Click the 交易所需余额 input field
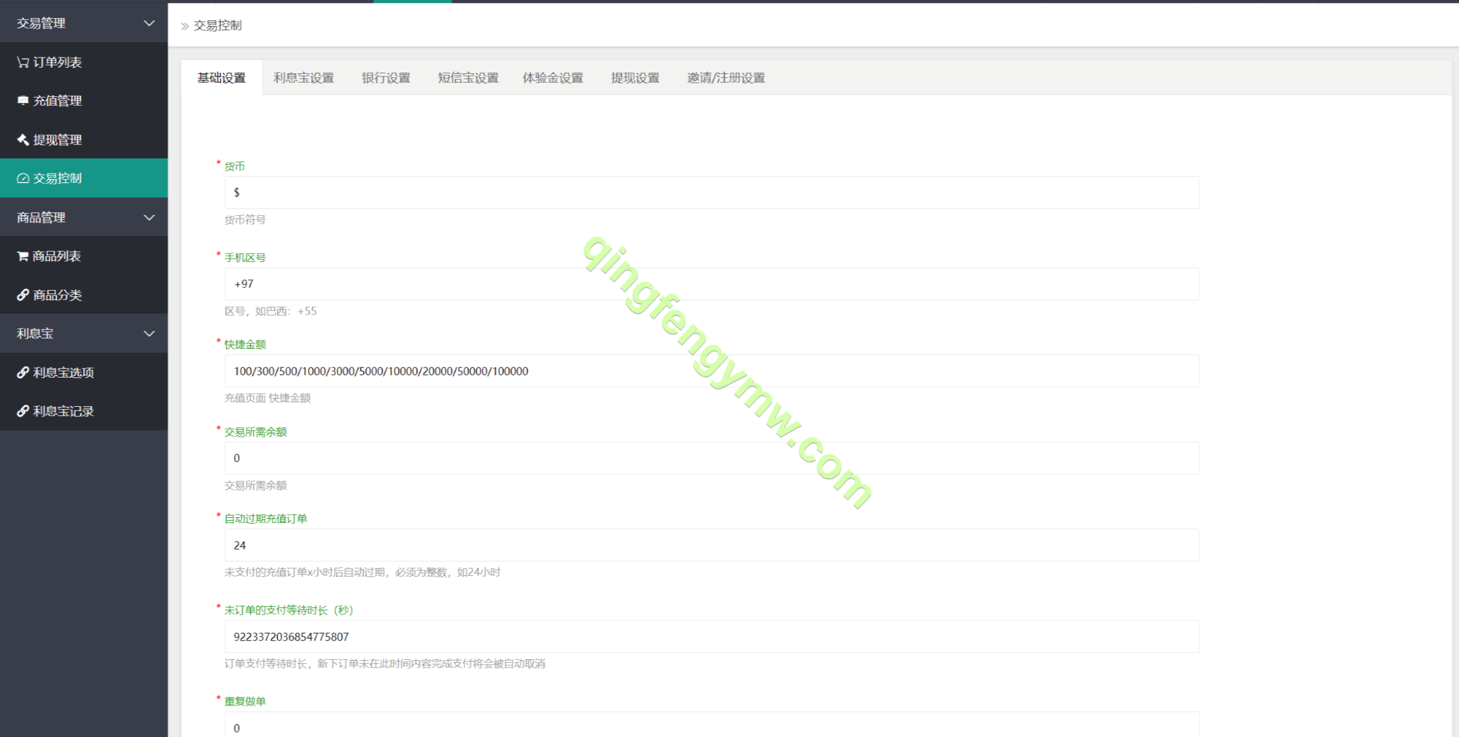Image resolution: width=1459 pixels, height=737 pixels. point(711,458)
